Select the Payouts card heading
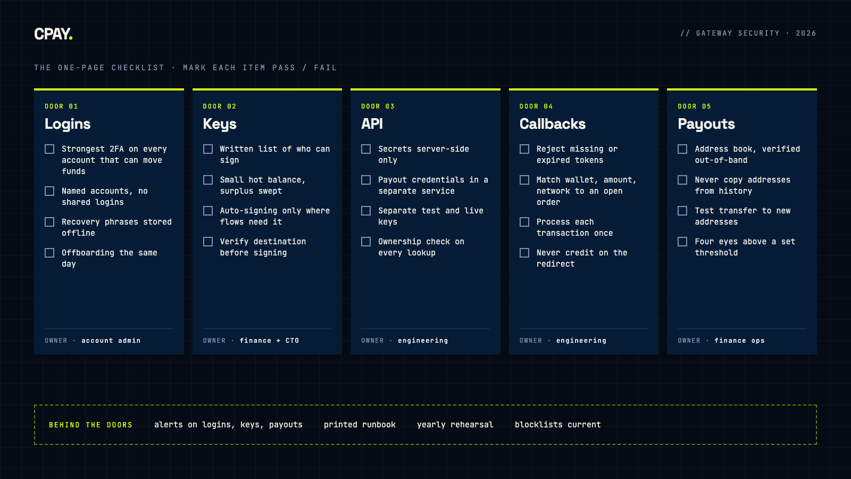Image resolution: width=851 pixels, height=479 pixels. click(x=706, y=124)
